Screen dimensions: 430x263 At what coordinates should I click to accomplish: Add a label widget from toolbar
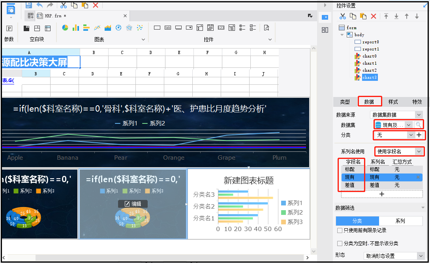click(168, 28)
